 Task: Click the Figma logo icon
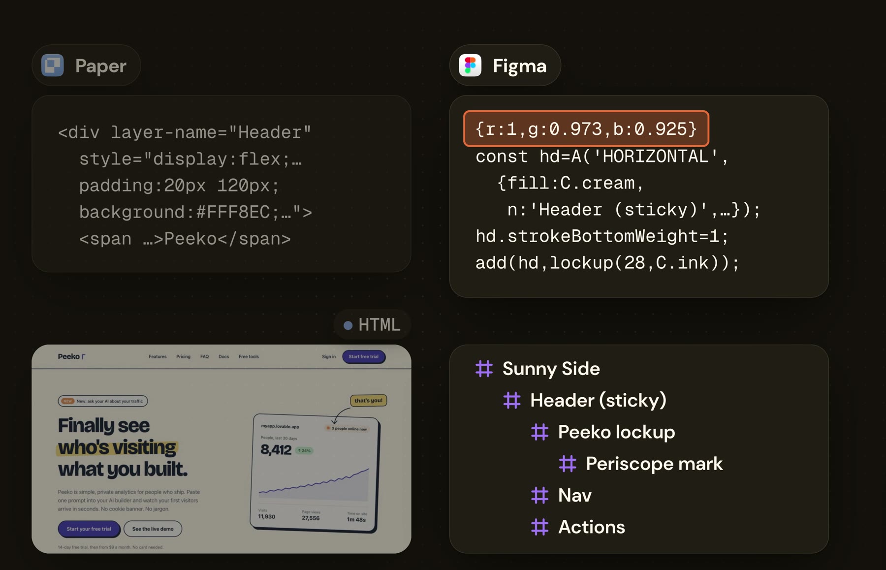470,65
